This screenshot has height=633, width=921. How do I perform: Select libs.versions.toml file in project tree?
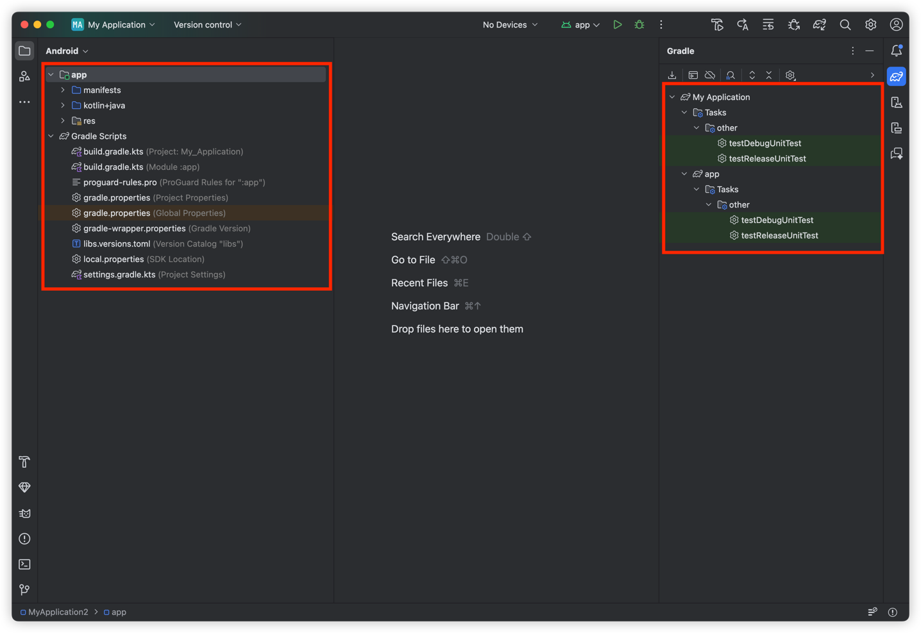tap(117, 244)
